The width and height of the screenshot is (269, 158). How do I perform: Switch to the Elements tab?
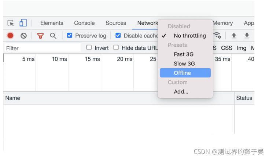(x=52, y=23)
